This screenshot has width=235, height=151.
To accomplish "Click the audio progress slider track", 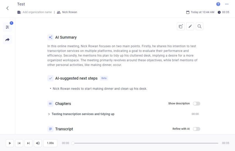I will pyautogui.click(x=145, y=143).
